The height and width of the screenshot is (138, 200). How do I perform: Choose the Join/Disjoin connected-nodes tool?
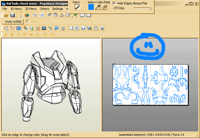point(12,28)
